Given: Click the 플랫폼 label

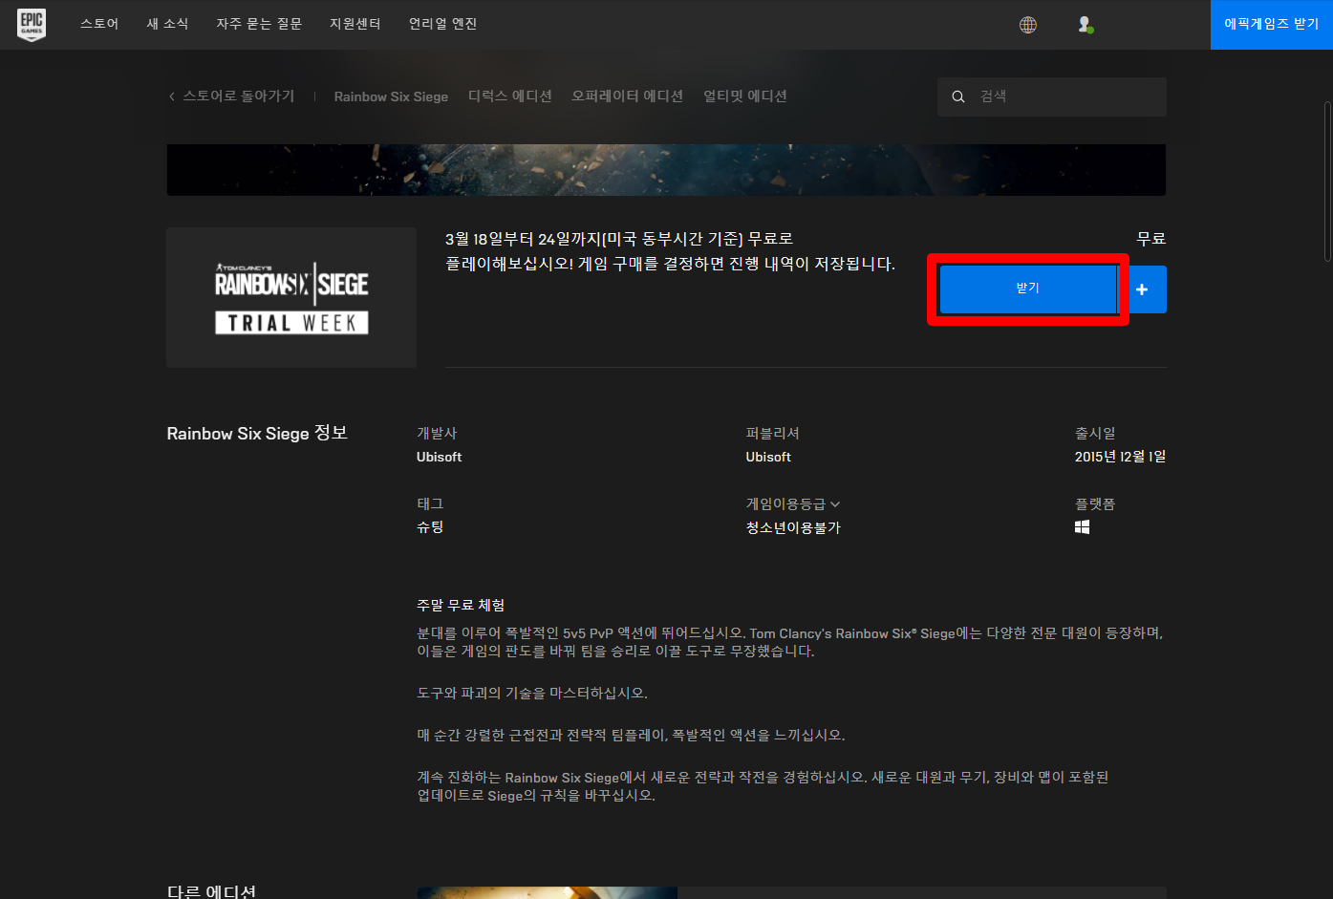Looking at the screenshot, I should [x=1095, y=503].
